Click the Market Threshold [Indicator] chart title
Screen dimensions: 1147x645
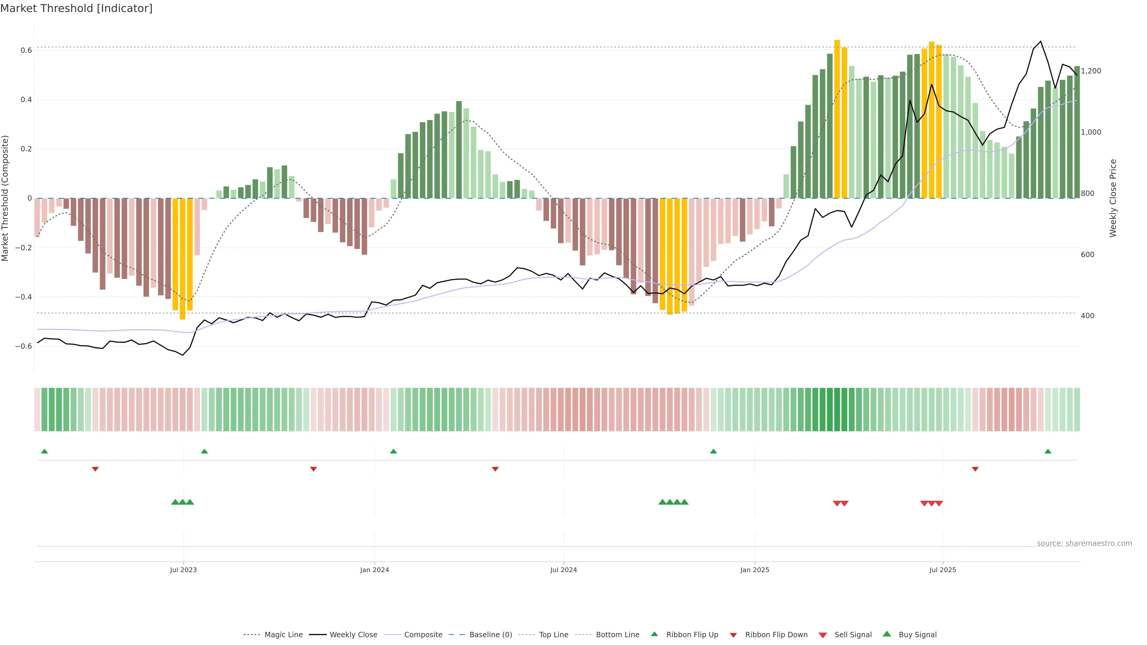point(76,8)
